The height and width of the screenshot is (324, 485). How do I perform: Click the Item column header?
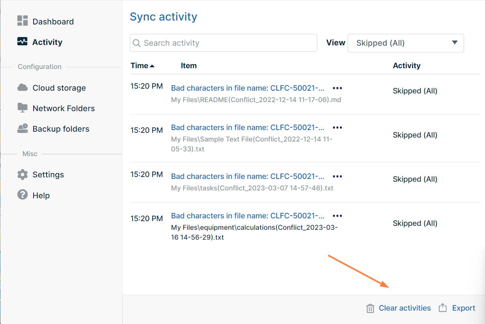tap(189, 66)
